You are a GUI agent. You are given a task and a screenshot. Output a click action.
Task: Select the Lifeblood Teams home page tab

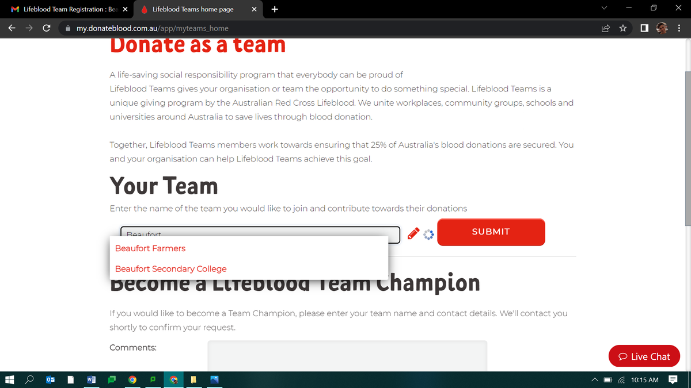199,9
